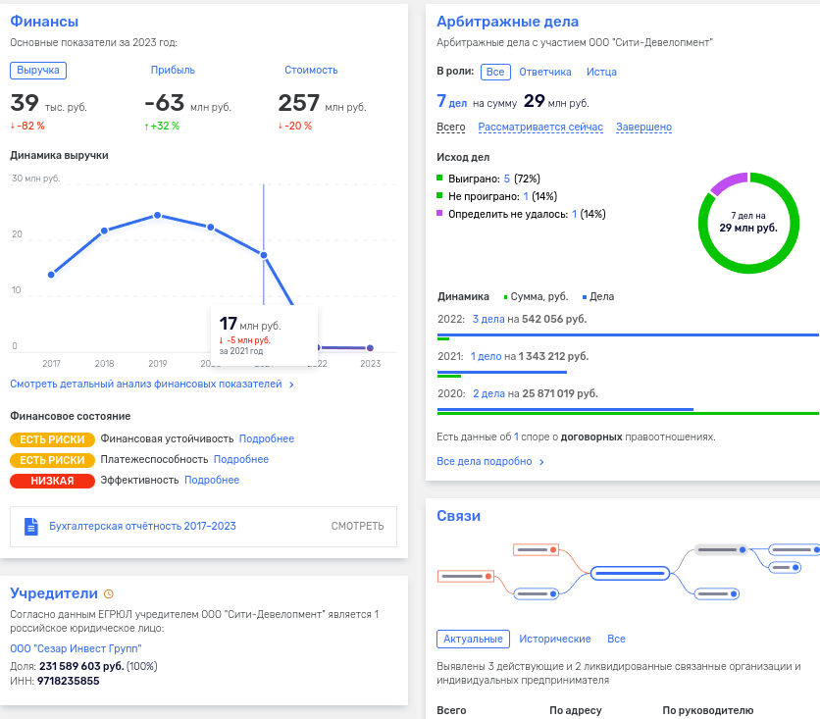The height and width of the screenshot is (719, 820).
Task: Click the green 2020 sum bar
Action: point(628,413)
